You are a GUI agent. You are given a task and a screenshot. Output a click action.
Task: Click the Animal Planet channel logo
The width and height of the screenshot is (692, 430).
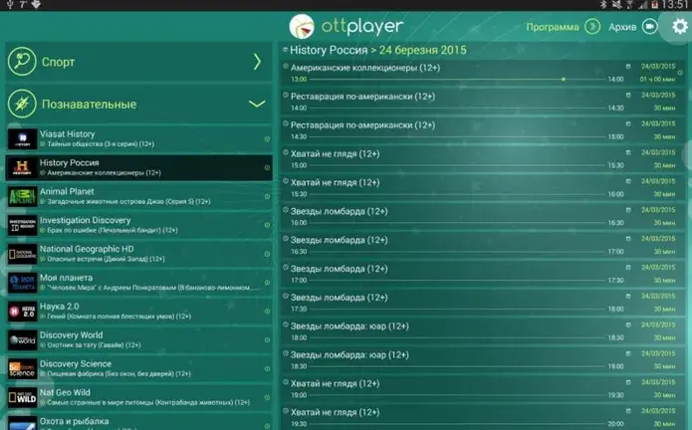click(x=22, y=197)
